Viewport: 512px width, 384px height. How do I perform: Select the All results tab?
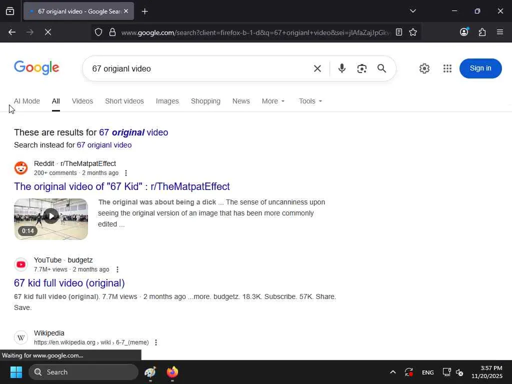point(56,101)
